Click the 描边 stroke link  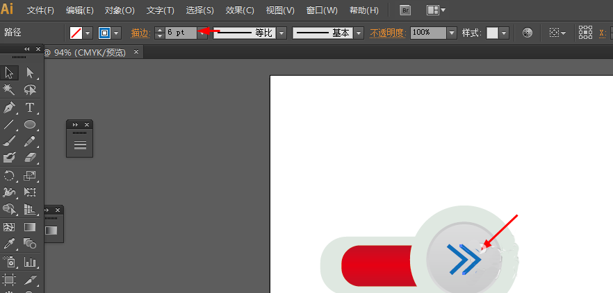click(140, 33)
